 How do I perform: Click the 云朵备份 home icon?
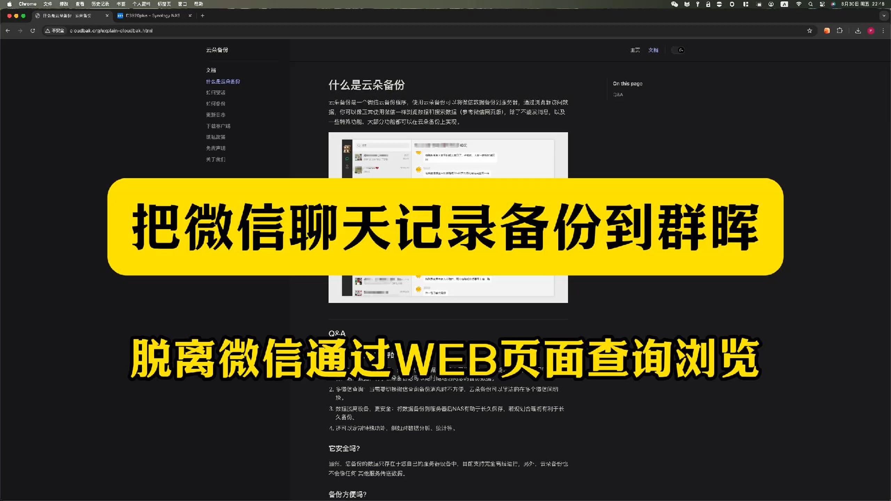click(217, 50)
